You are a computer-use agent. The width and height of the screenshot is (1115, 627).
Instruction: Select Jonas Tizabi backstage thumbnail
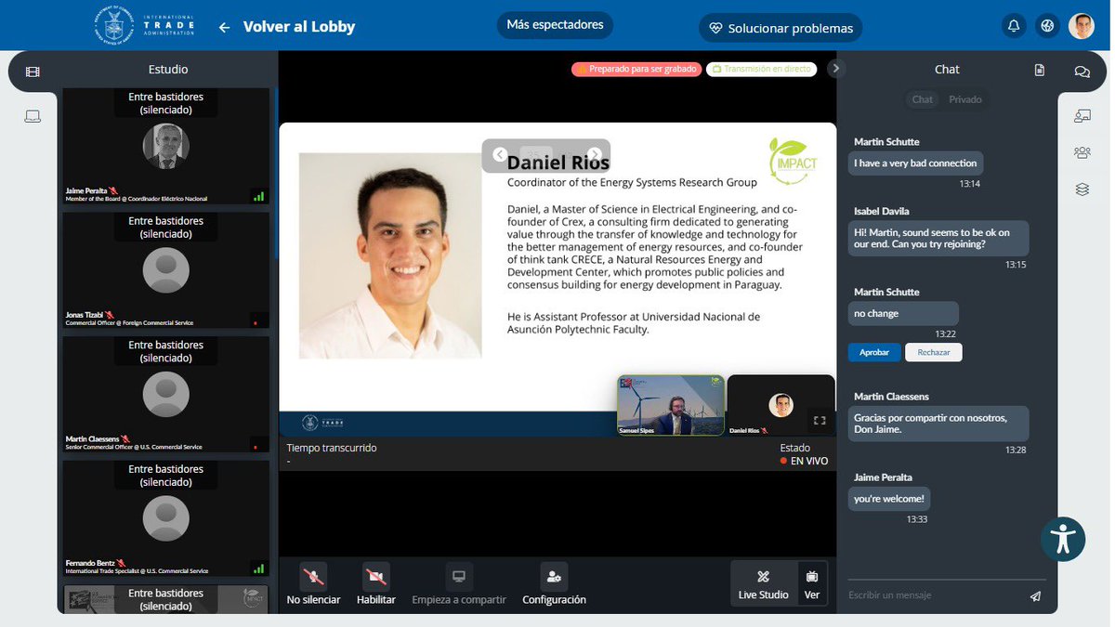(166, 270)
